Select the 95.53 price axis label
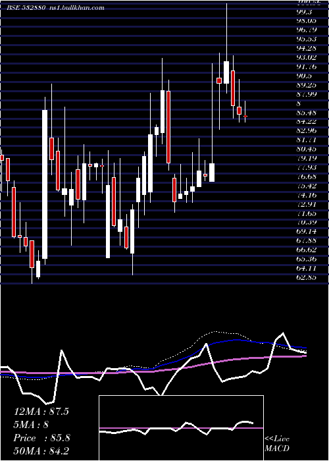Screen dimensions: 329x461 pos(307,39)
